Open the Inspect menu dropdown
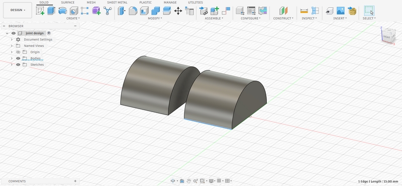The width and height of the screenshot is (402, 186). click(309, 19)
